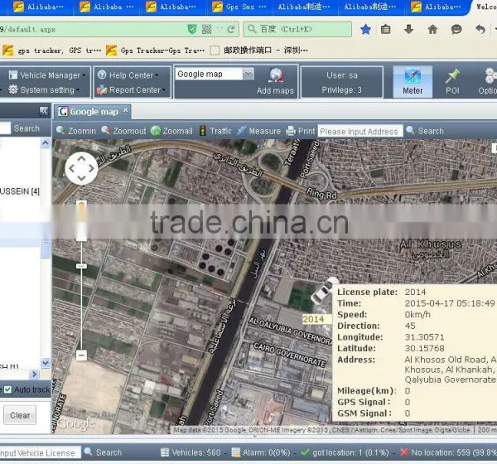This screenshot has width=497, height=464.
Task: Open the 邮政操作端口 bookmark
Action: click(x=259, y=51)
